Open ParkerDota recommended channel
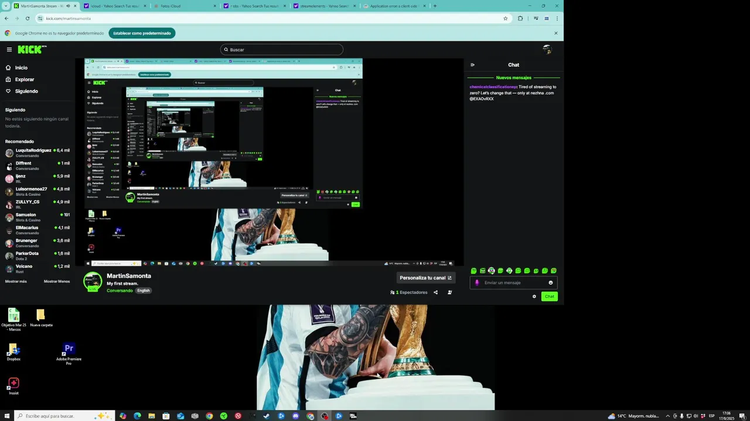This screenshot has height=421, width=750. tap(37, 256)
